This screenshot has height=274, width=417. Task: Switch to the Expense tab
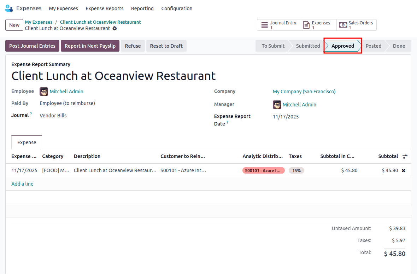[x=27, y=142]
